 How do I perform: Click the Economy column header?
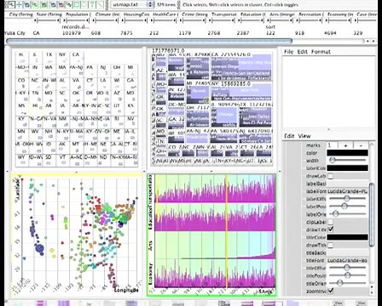coord(340,14)
